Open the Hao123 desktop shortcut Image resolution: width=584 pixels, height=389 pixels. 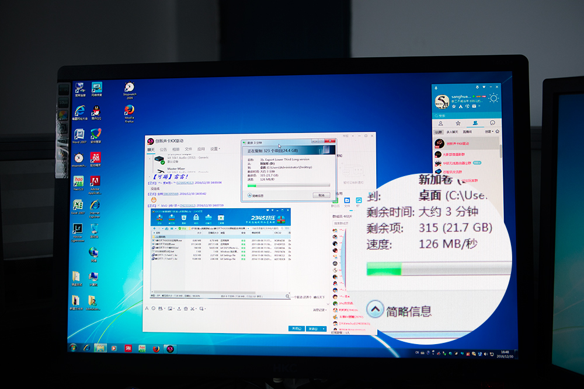[78, 183]
